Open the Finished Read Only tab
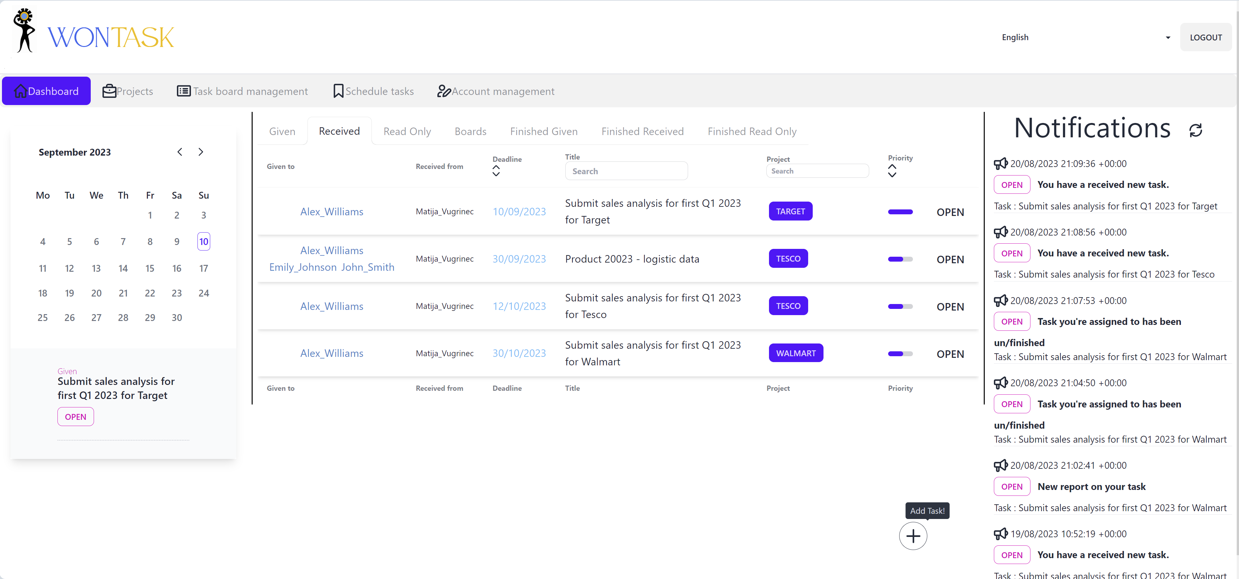 [x=752, y=131]
